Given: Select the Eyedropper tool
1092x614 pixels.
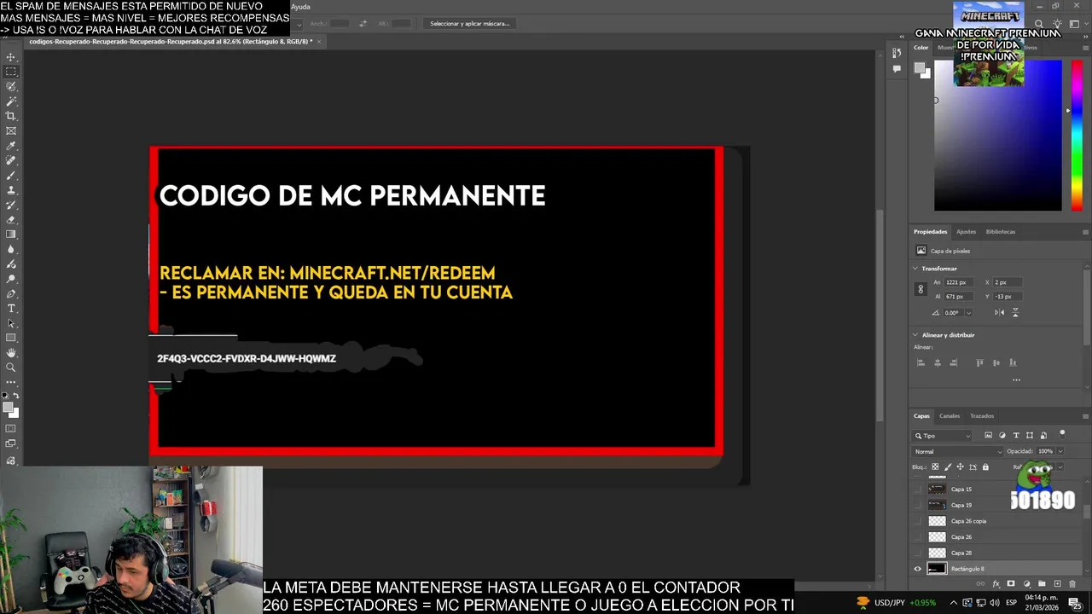Looking at the screenshot, I should tap(11, 146).
